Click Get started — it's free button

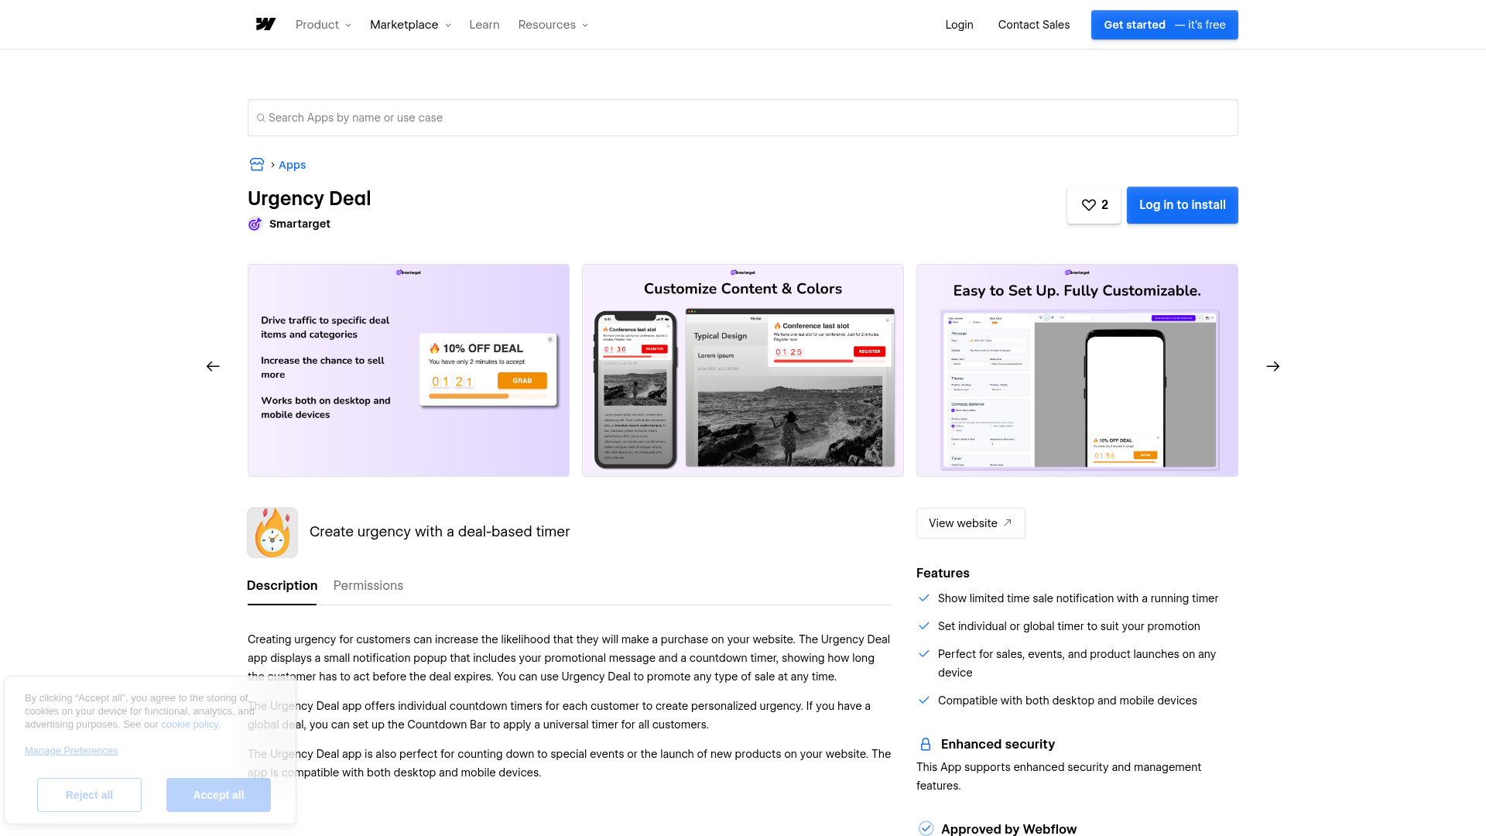pyautogui.click(x=1165, y=25)
